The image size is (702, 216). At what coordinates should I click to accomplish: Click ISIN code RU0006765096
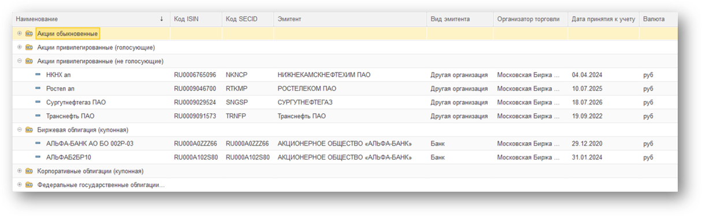point(195,75)
